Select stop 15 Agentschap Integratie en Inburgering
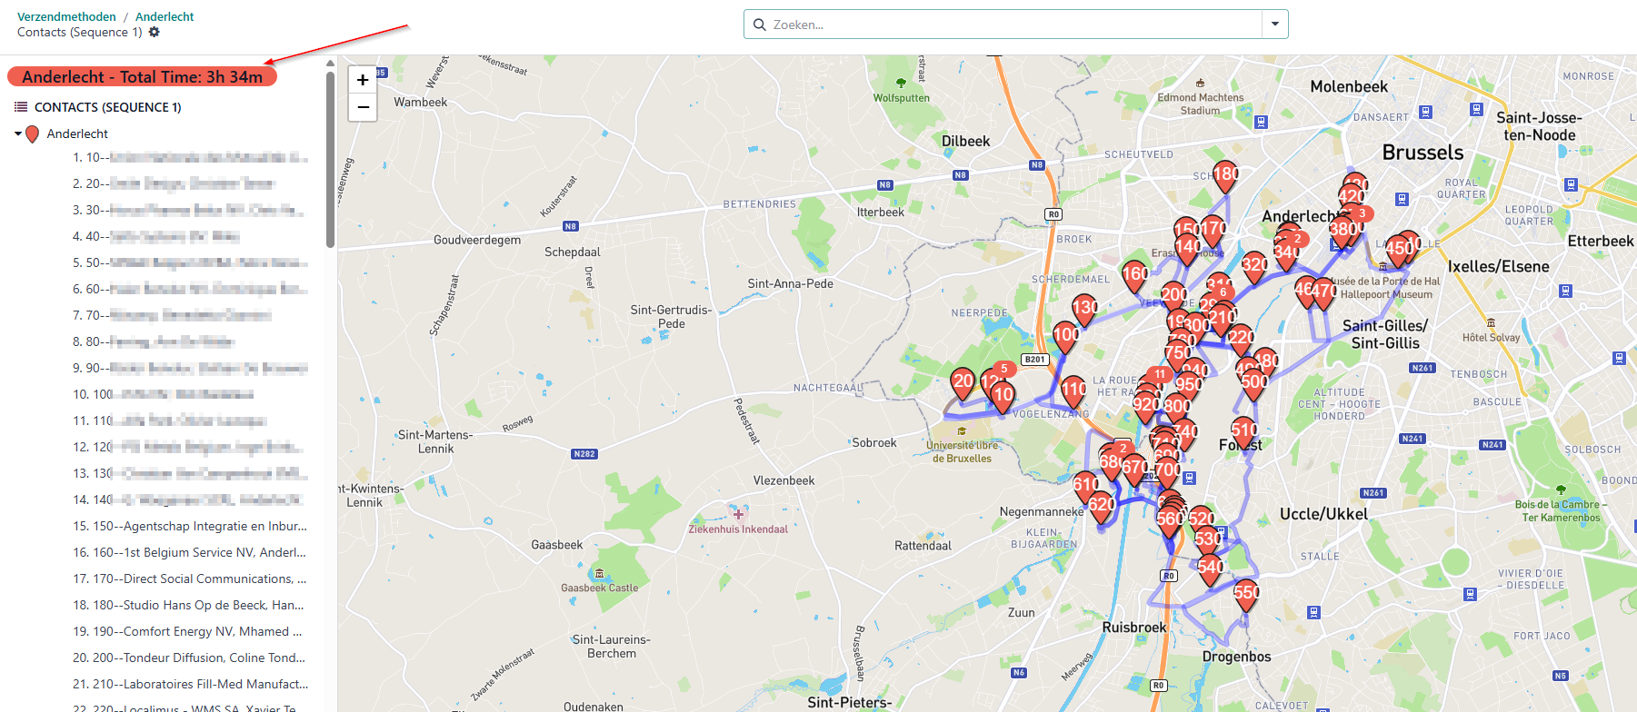 (x=189, y=526)
